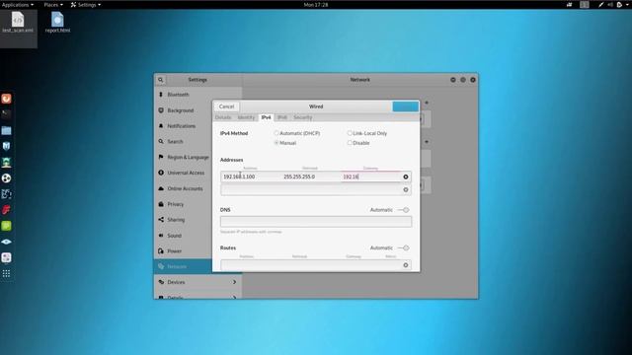The height and width of the screenshot is (355, 632).
Task: Click the DNS servers input field
Action: click(316, 221)
